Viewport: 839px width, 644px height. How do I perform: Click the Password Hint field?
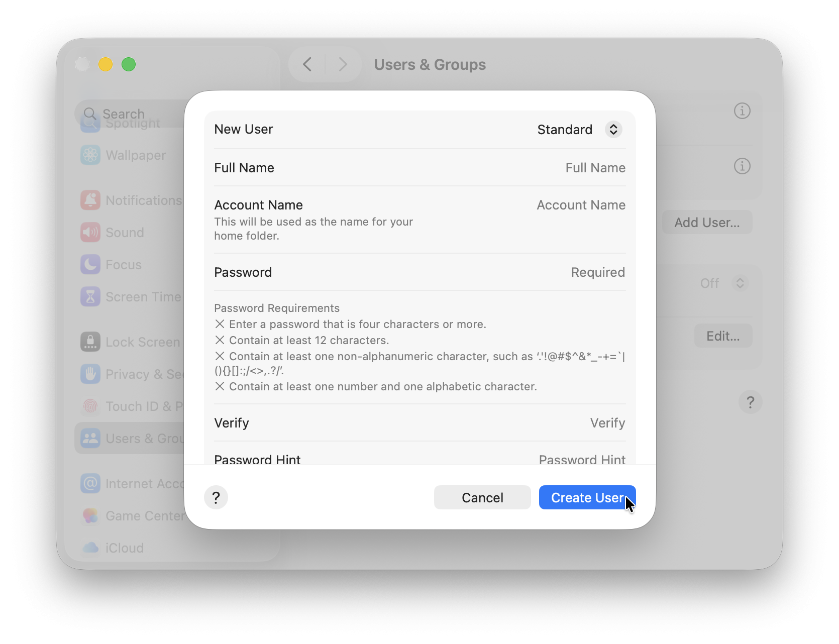click(x=582, y=460)
